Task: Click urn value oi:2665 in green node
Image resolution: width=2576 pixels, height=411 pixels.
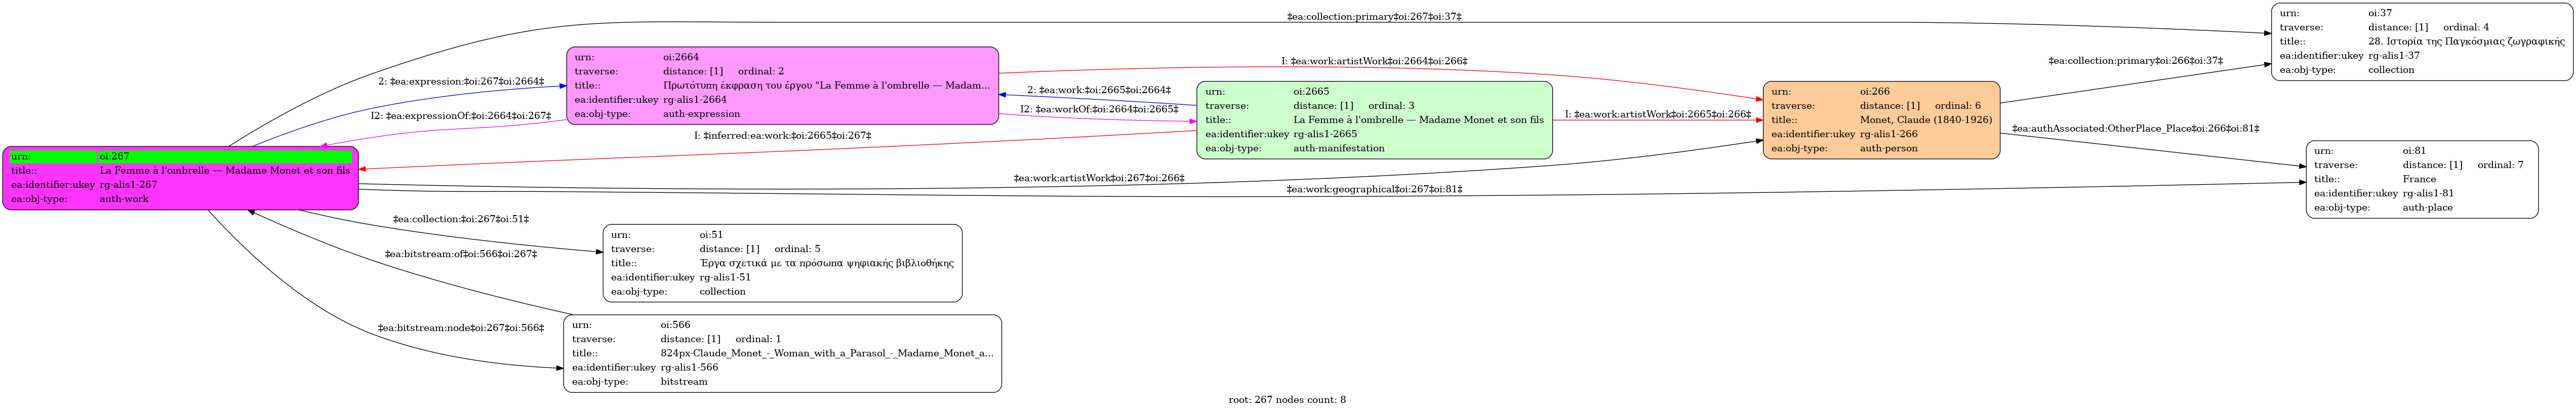Action: 1311,92
